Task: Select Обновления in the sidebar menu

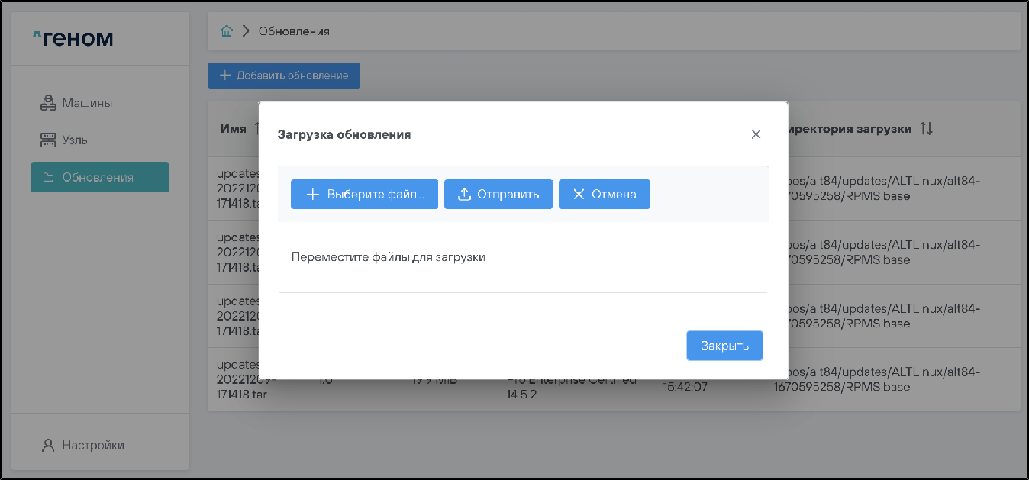Action: coord(99,177)
